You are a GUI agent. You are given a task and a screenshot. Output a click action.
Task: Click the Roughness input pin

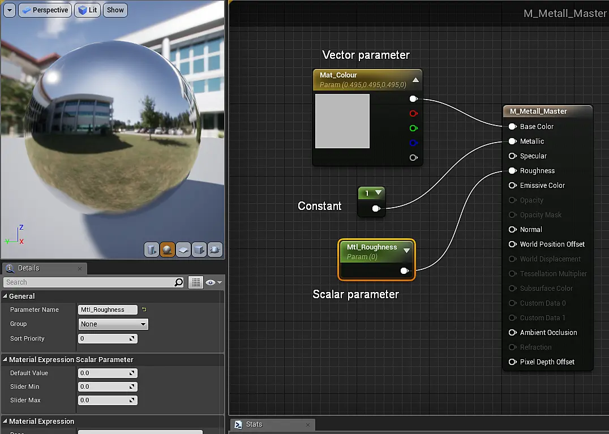click(512, 170)
